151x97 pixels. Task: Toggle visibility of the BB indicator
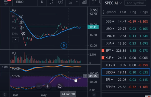point(21,16)
